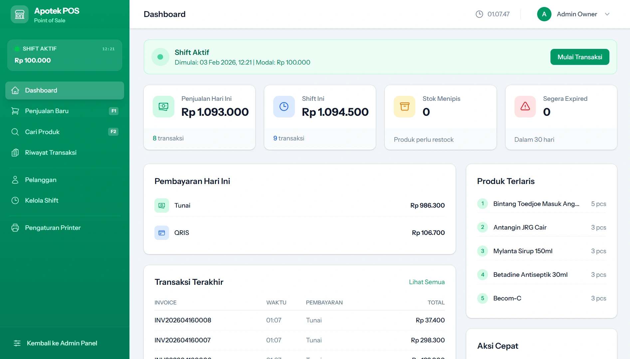The height and width of the screenshot is (359, 630).
Task: Open Pengaturan Printer menu item
Action: pyautogui.click(x=65, y=228)
